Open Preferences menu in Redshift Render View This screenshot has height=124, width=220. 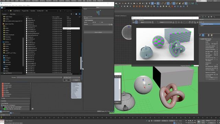tap(141, 20)
